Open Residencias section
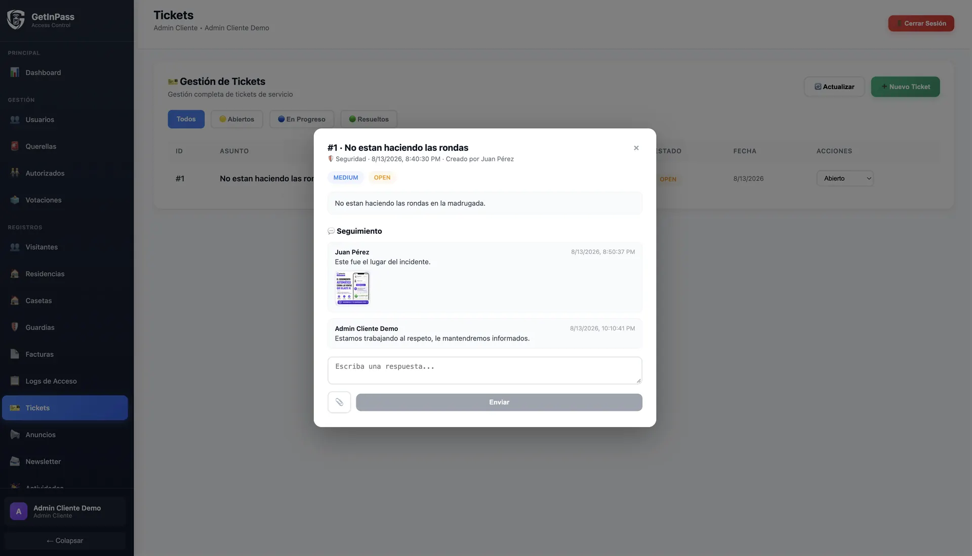The image size is (972, 556). 65,274
